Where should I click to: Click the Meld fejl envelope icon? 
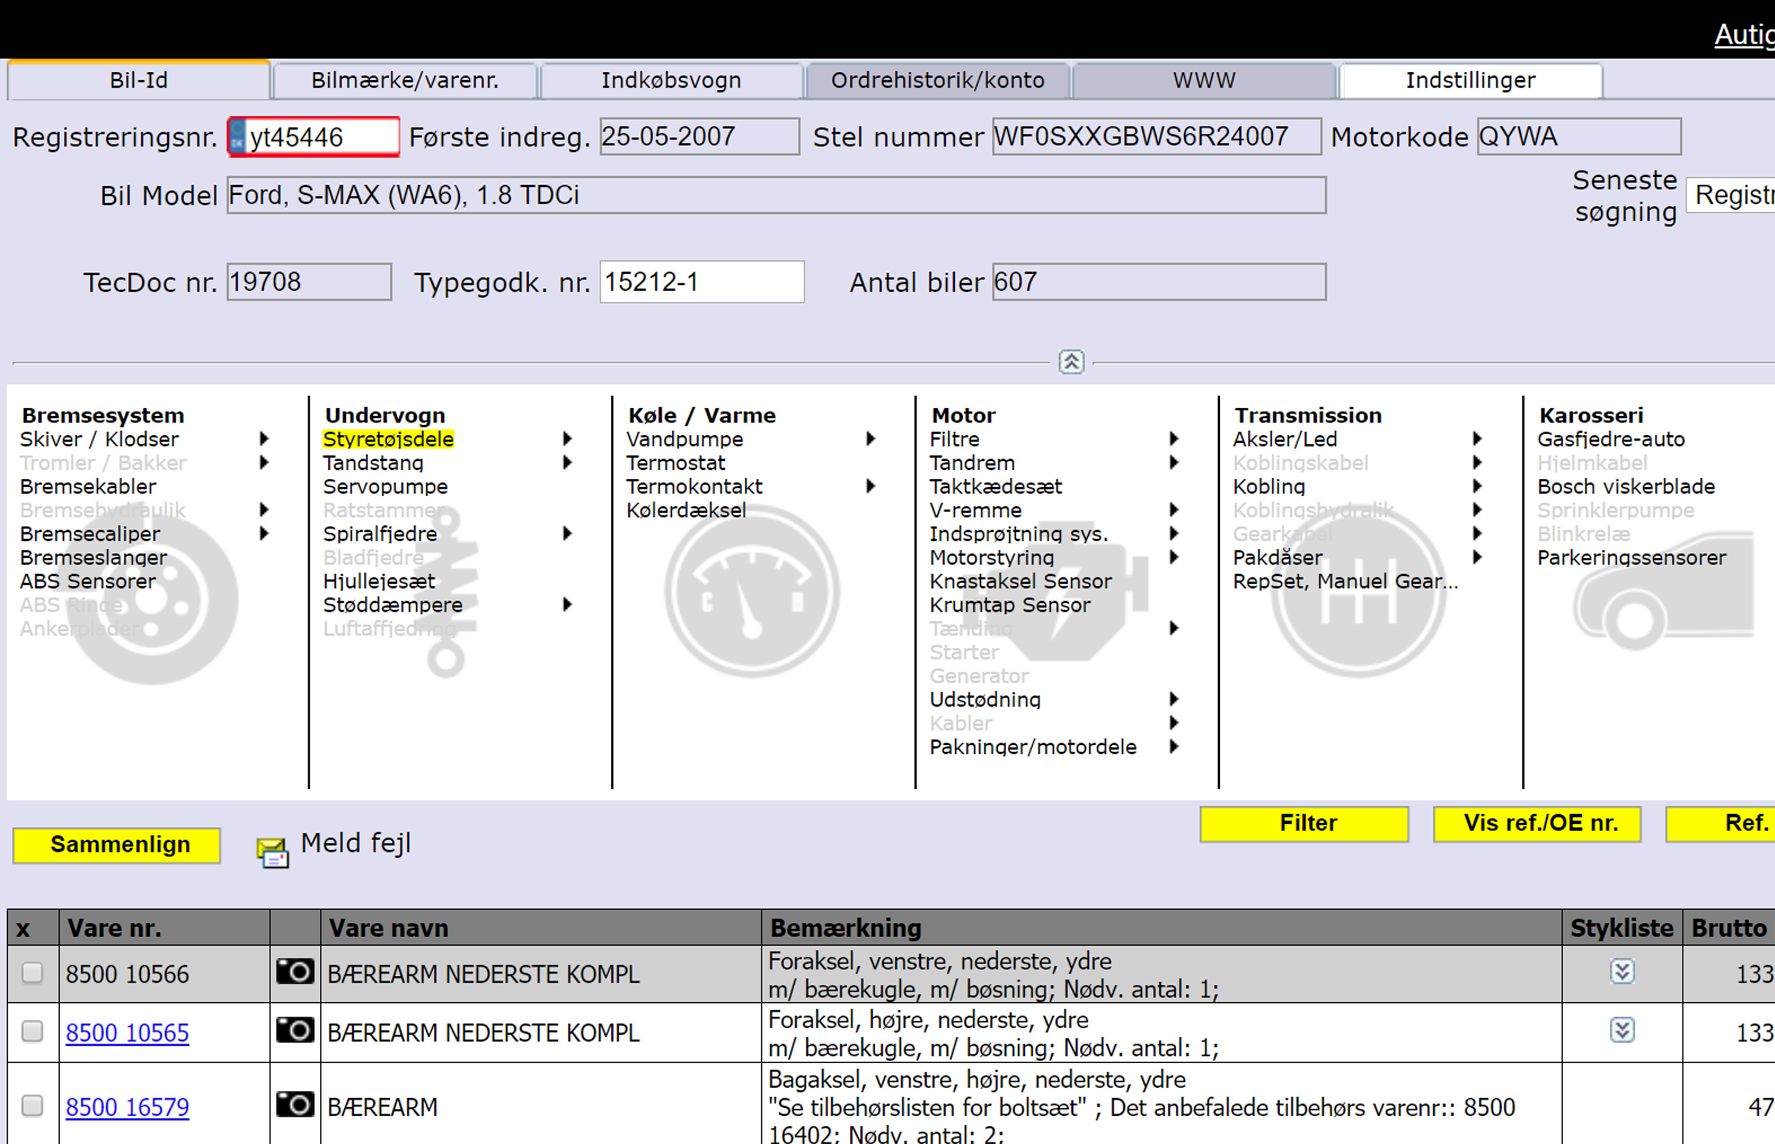click(273, 852)
